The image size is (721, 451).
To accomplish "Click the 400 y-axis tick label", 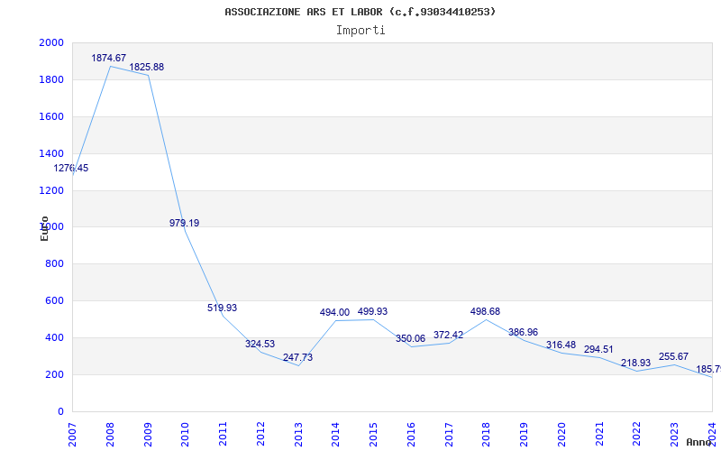I will pos(55,337).
